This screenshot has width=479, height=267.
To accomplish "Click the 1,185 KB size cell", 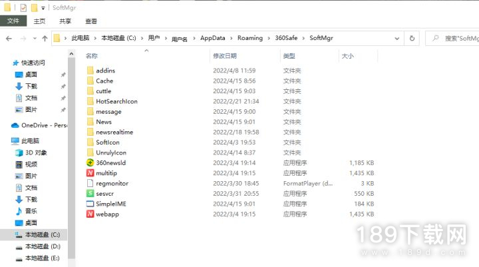I will click(x=362, y=163).
